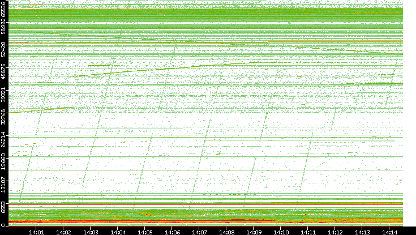
Task: Click the 14:04 time axis label
Action: point(118,231)
